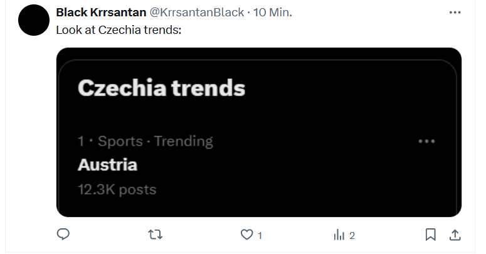Viewport: 486px width, 254px height.
Task: Visit the @KrrsantanBlack handle link
Action: coord(196,13)
